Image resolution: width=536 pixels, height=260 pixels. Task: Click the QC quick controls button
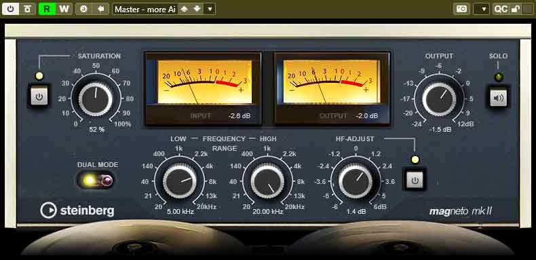pos(501,9)
